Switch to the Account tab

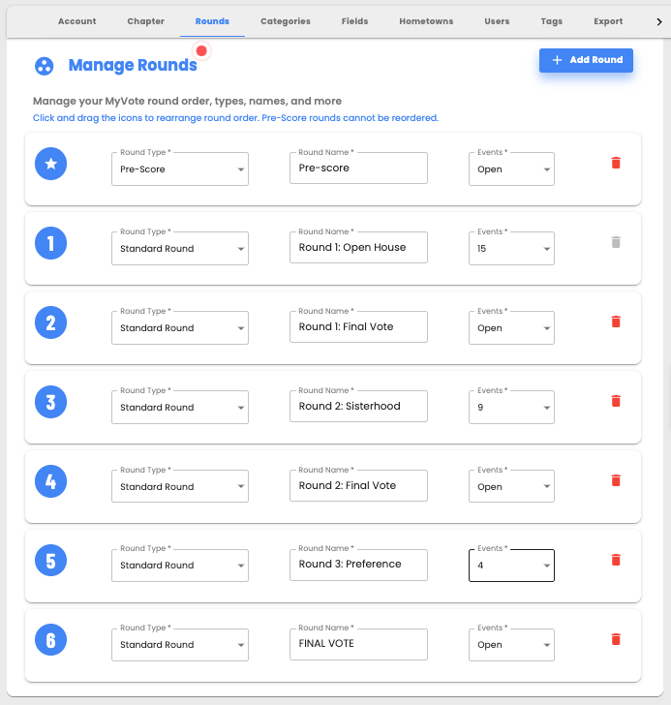tap(76, 21)
